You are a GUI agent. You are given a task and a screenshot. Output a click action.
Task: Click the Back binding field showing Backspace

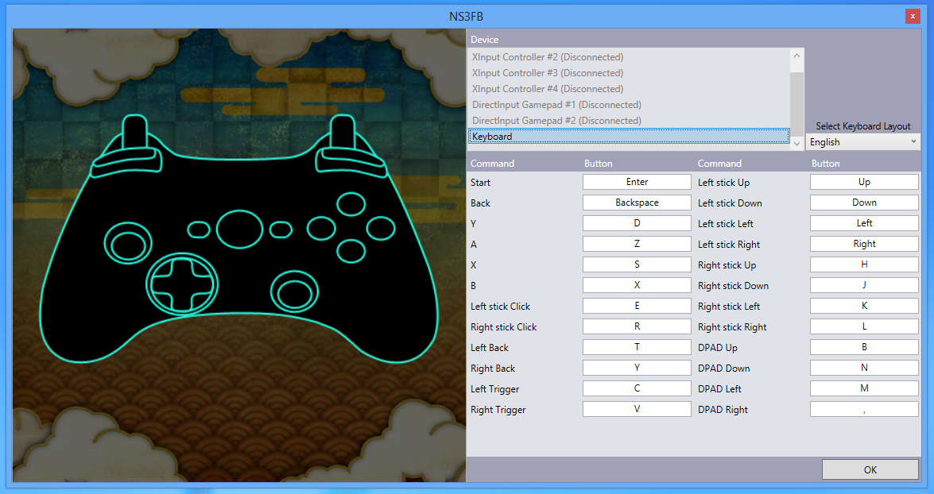pos(637,203)
